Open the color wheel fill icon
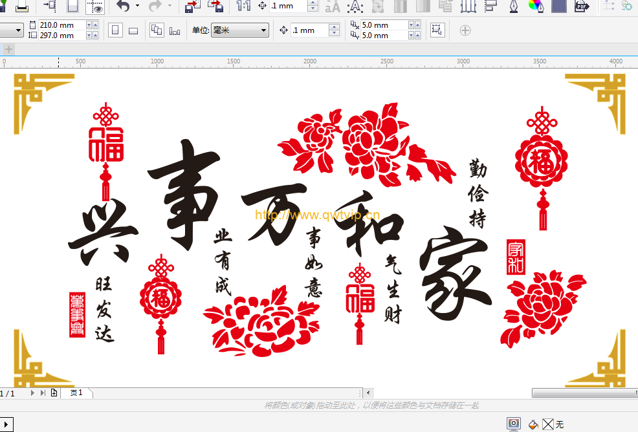This screenshot has width=638, height=432. [536, 6]
